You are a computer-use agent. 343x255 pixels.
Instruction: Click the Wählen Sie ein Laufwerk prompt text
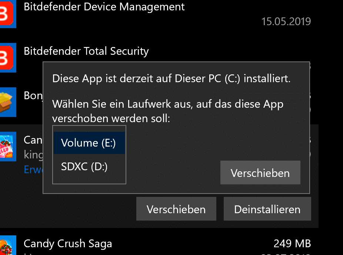click(x=168, y=111)
